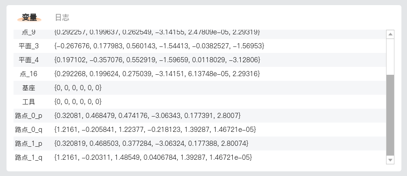Select the 工具 variable row
The width and height of the screenshot is (407, 176).
(200, 102)
